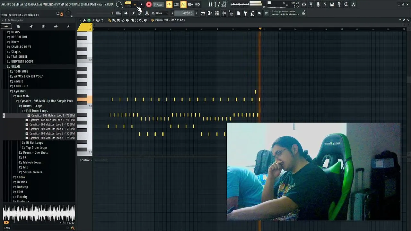Click the one-click audio recording microphone
This screenshot has width=411, height=231.
tap(318, 4)
